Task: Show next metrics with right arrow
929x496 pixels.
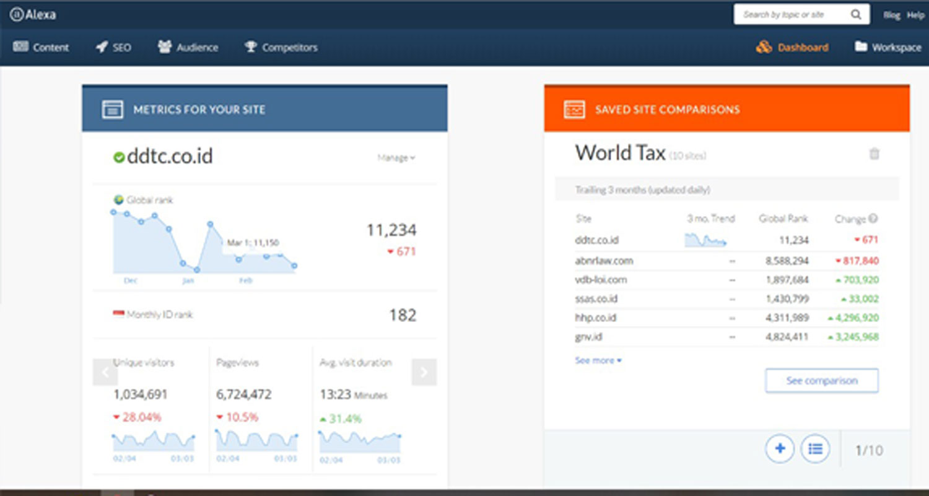Action: coord(424,372)
